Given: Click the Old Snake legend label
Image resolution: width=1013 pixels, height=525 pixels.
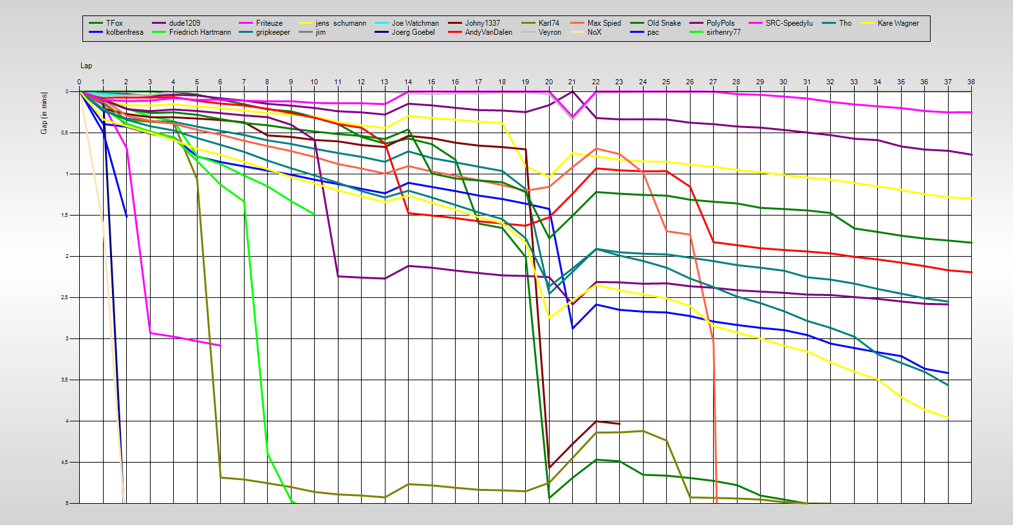Looking at the screenshot, I should point(664,23).
